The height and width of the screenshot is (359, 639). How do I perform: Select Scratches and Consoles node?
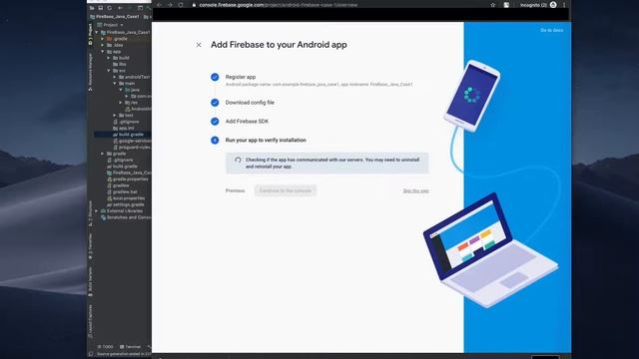pos(126,217)
